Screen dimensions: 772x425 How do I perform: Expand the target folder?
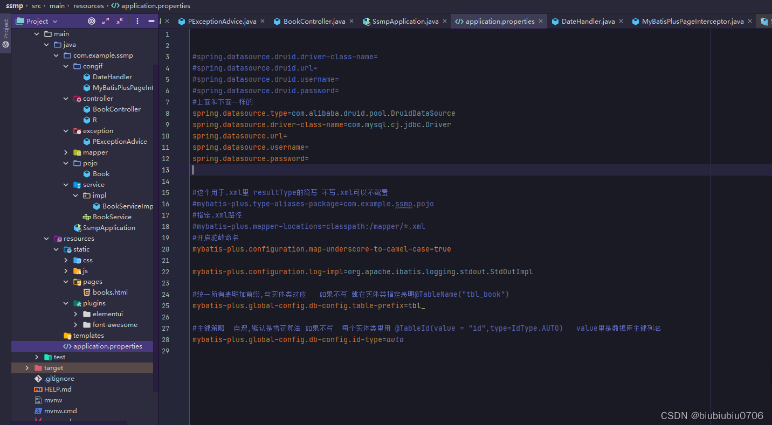(26, 367)
